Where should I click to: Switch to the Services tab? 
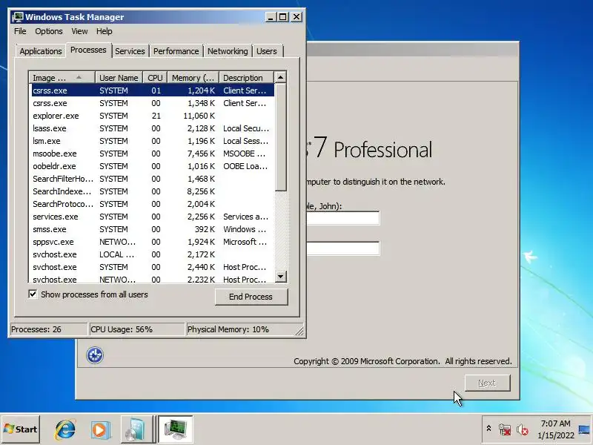[130, 51]
